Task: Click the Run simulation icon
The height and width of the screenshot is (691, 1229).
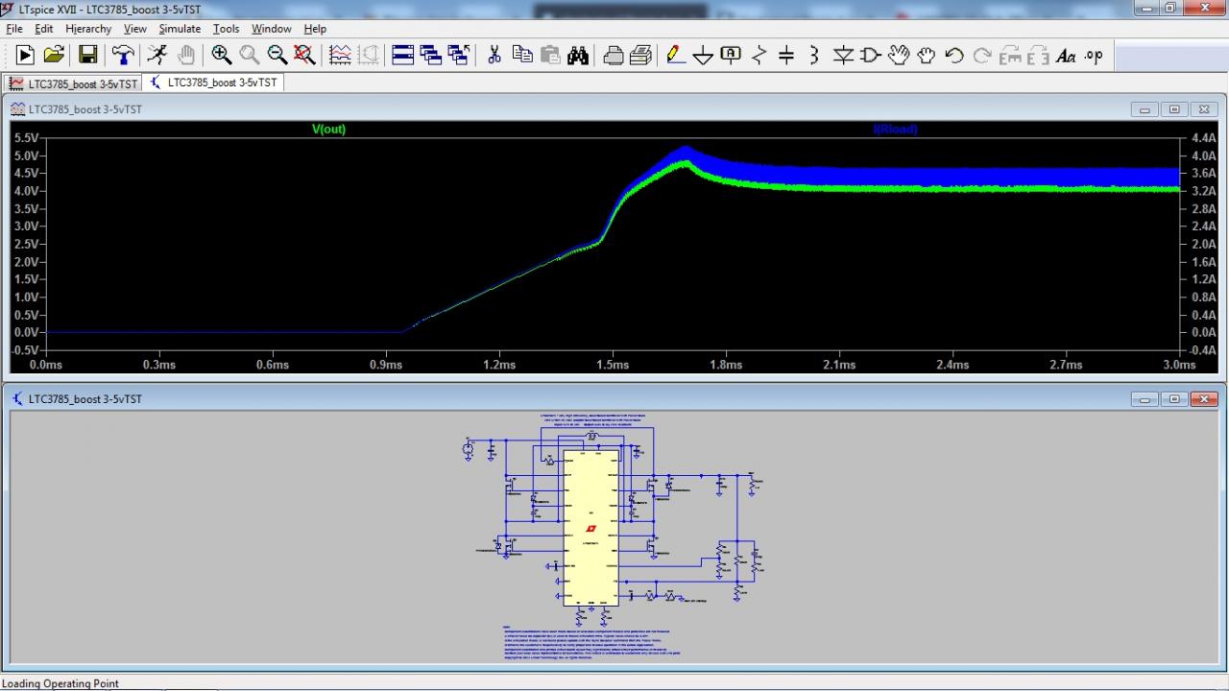Action: (25, 56)
